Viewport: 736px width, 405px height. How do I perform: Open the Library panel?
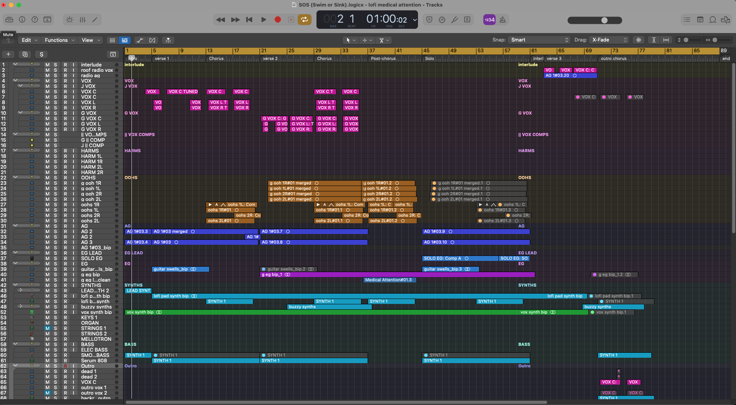click(x=10, y=20)
